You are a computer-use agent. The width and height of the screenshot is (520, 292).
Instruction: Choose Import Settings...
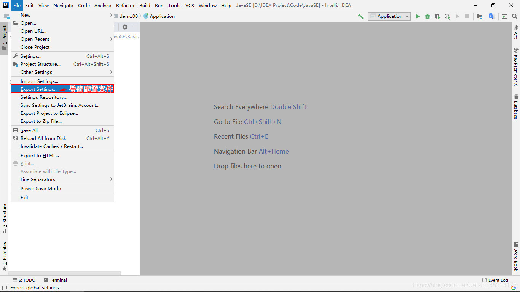click(62, 81)
